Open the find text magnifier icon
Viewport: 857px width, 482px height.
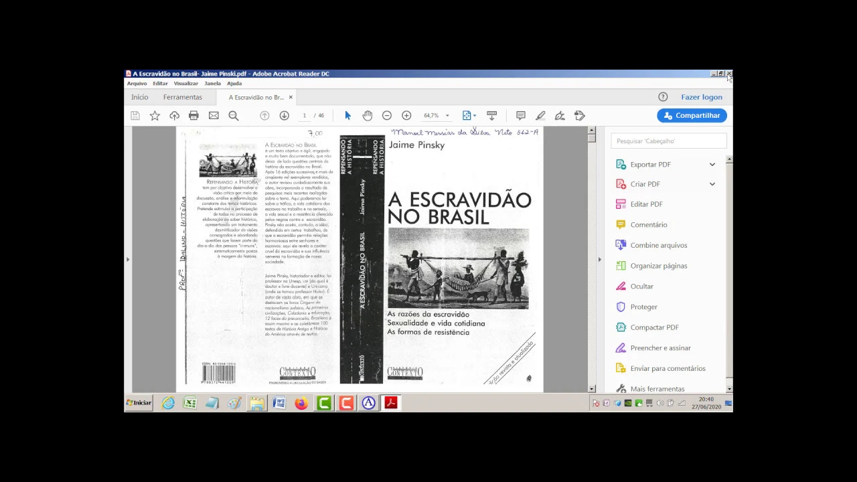click(234, 116)
